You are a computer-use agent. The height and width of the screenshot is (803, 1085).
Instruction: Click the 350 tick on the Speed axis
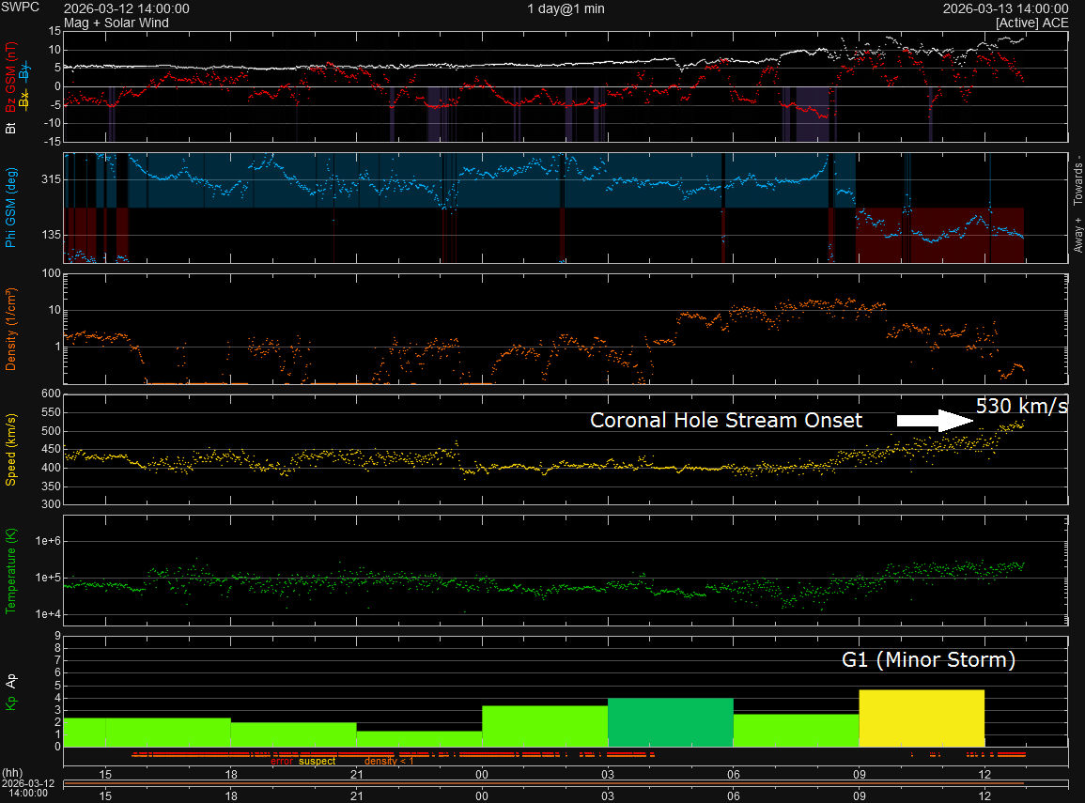[52, 486]
